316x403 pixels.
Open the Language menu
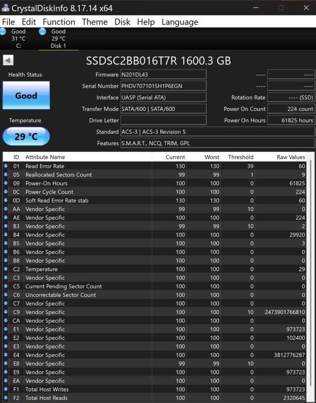[180, 22]
